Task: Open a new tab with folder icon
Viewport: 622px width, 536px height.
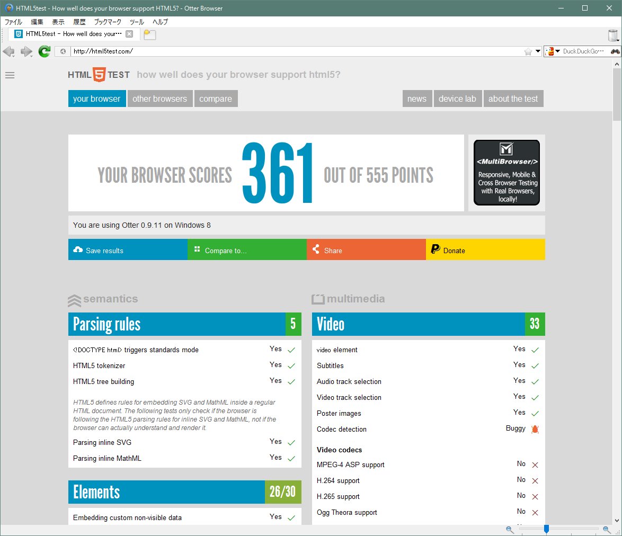Action: click(149, 34)
